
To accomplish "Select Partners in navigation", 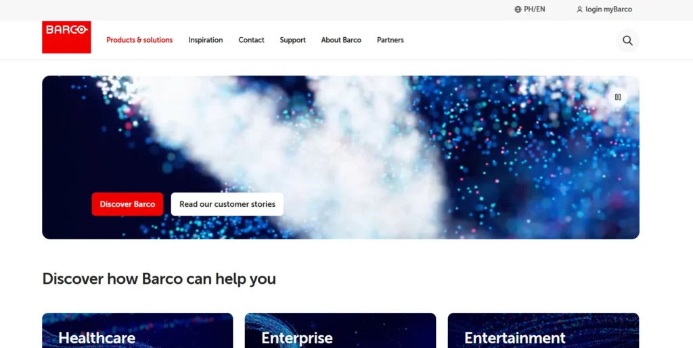I will click(390, 40).
